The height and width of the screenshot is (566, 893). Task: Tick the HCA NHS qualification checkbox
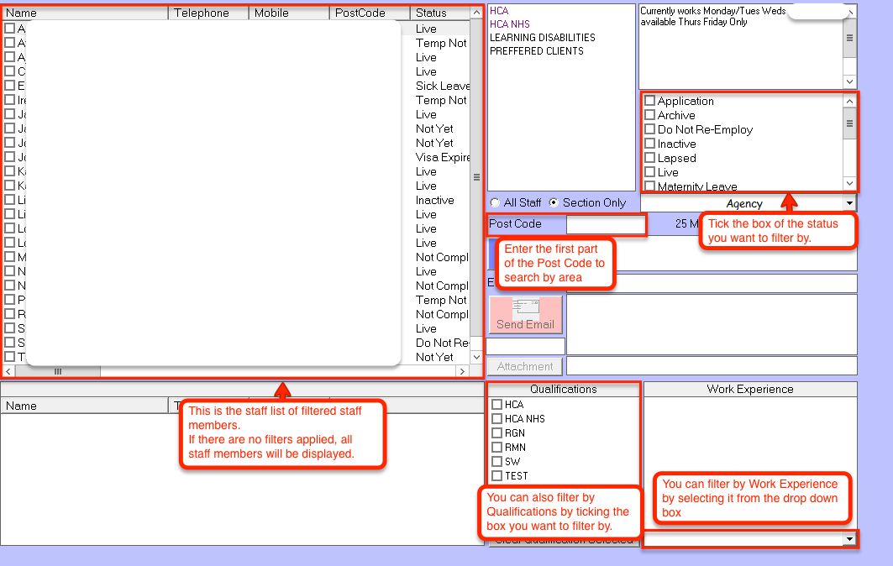(x=496, y=419)
